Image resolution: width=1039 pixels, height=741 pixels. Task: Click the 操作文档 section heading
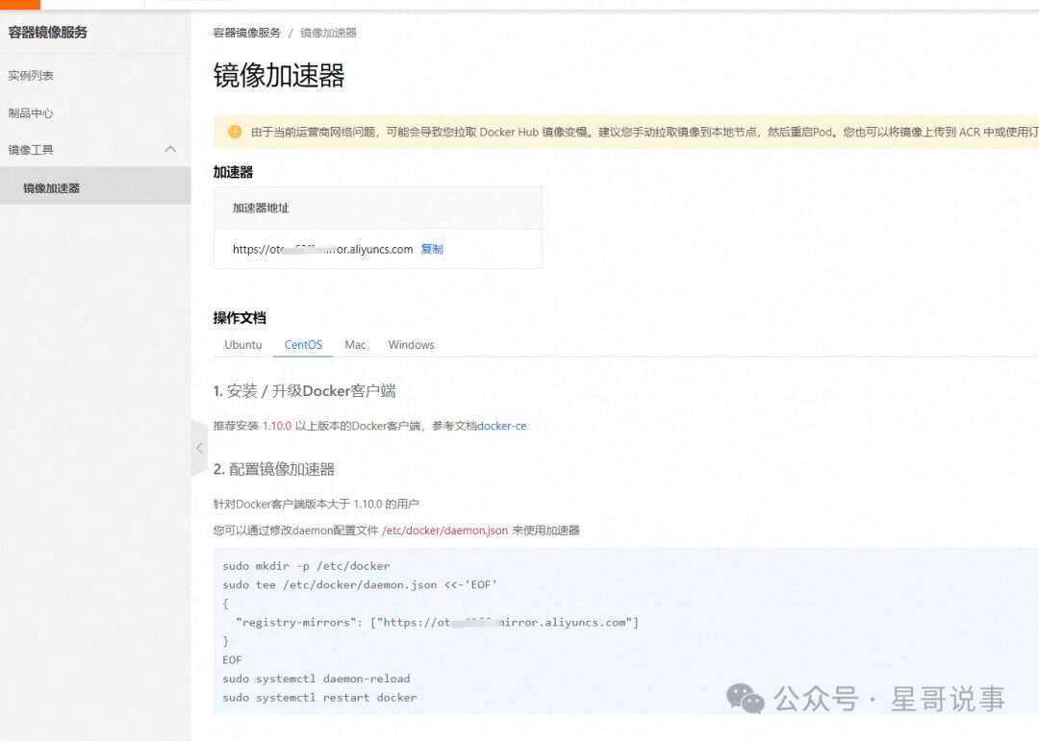[x=240, y=318]
